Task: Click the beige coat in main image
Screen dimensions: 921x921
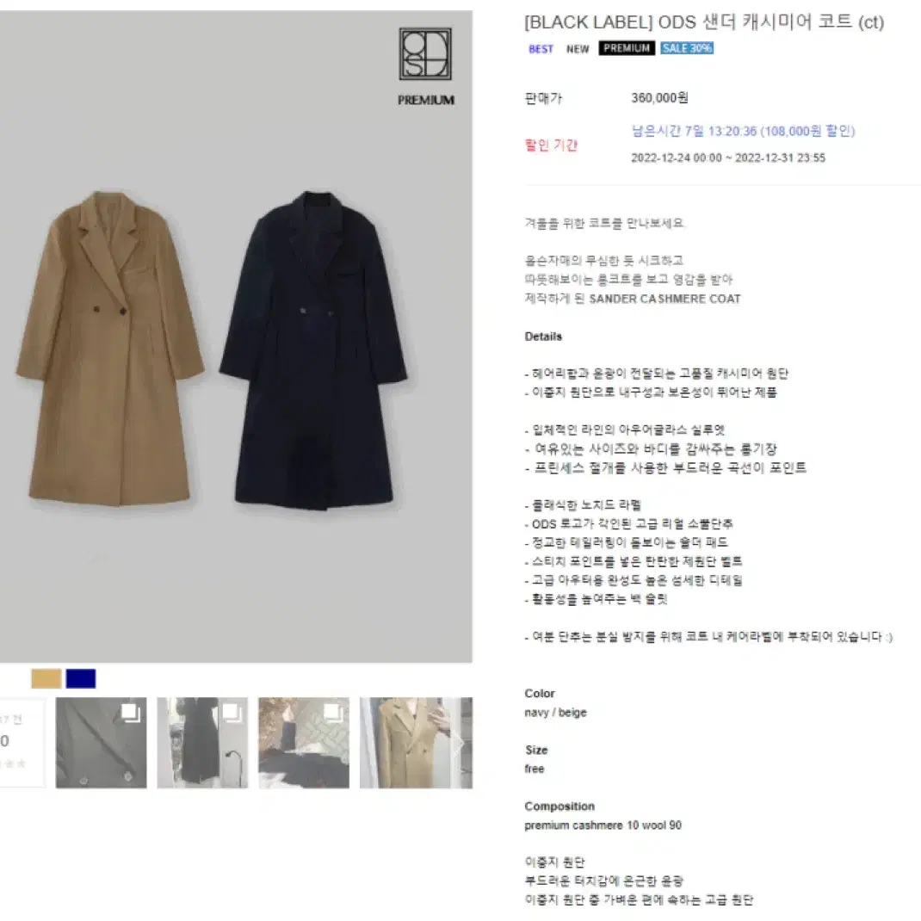Action: click(110, 348)
